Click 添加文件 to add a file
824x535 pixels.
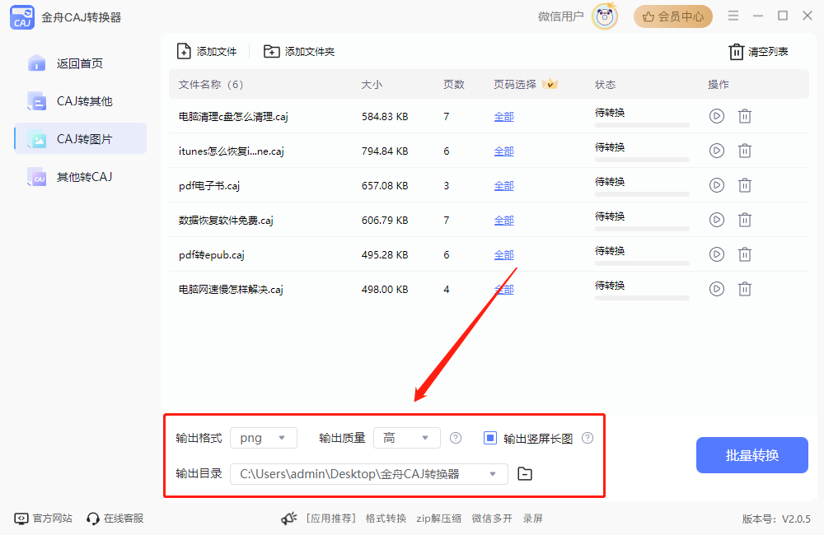208,52
